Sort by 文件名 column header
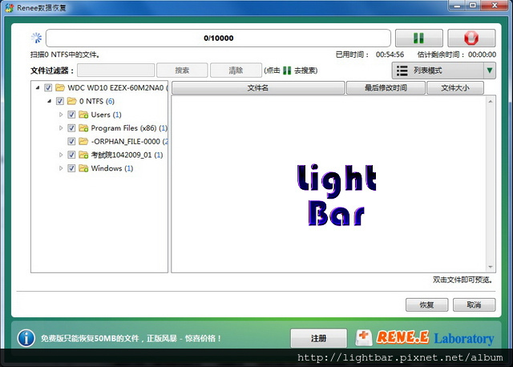This screenshot has height=367, width=513. pyautogui.click(x=258, y=87)
